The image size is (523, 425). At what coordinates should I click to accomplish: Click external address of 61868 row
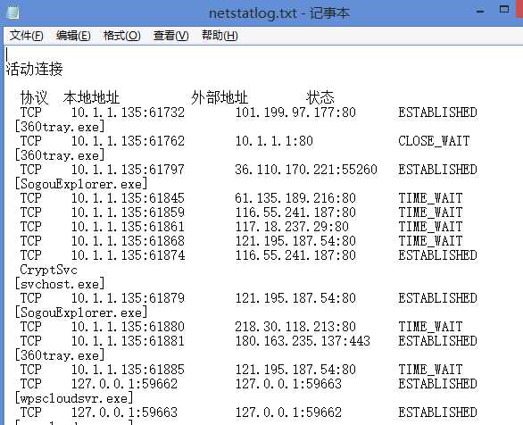click(x=295, y=241)
